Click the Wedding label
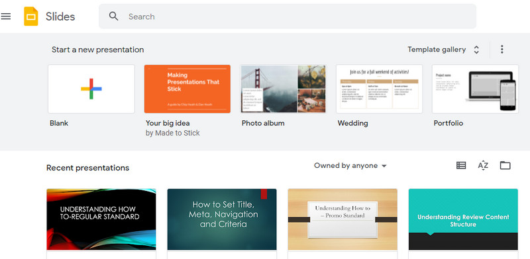530x259 pixels. click(353, 123)
